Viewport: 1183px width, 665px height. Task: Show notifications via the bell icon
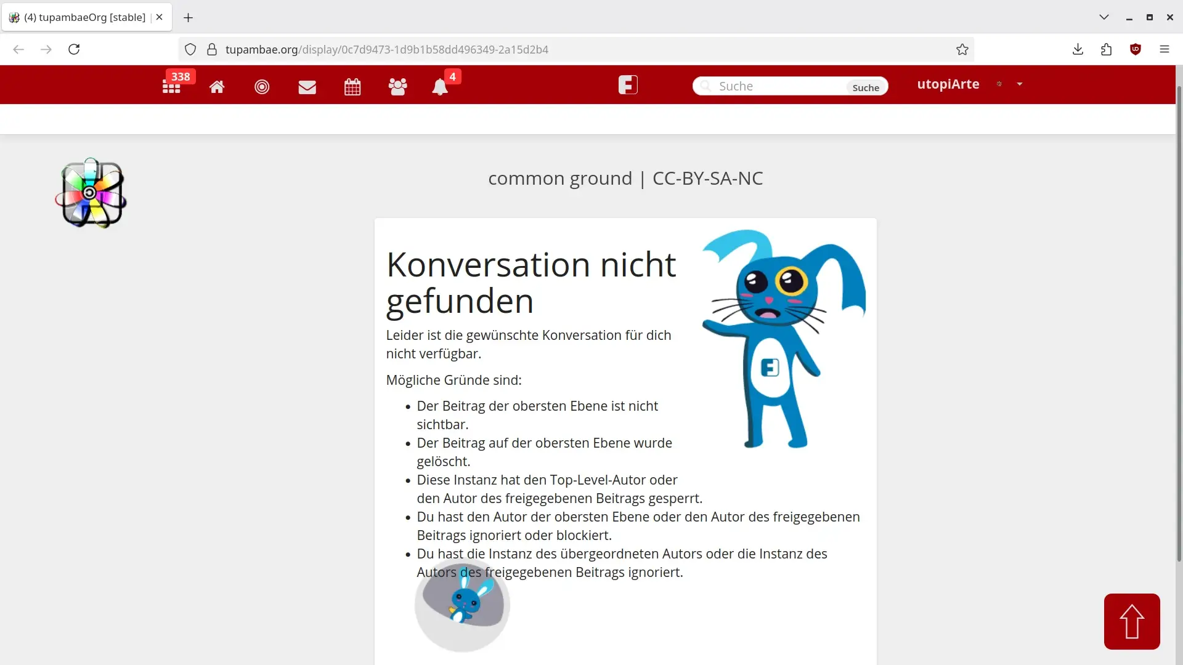click(440, 87)
